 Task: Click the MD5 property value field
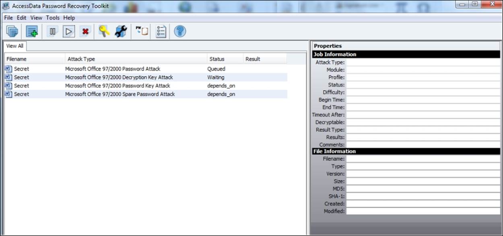[x=423, y=189]
